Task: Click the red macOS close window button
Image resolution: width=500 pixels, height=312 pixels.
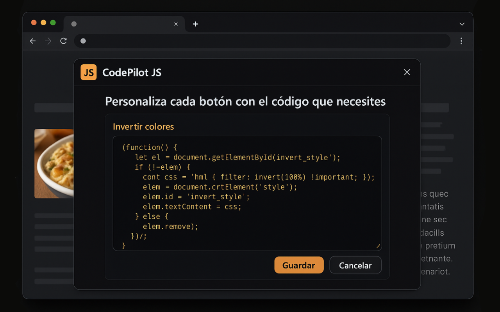Action: [34, 23]
